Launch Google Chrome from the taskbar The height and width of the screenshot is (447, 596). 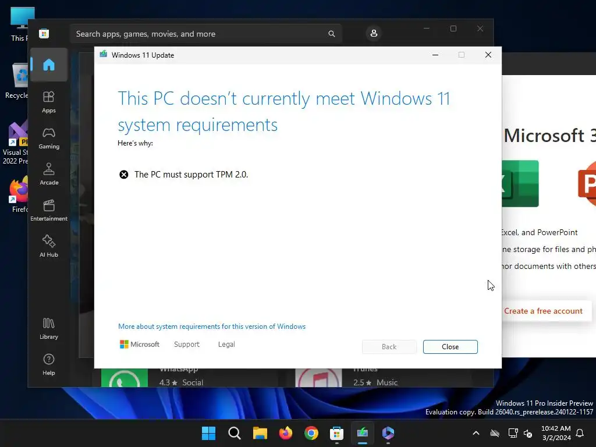(311, 433)
